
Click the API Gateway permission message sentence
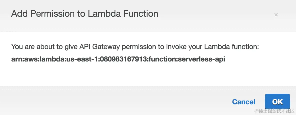point(134,47)
